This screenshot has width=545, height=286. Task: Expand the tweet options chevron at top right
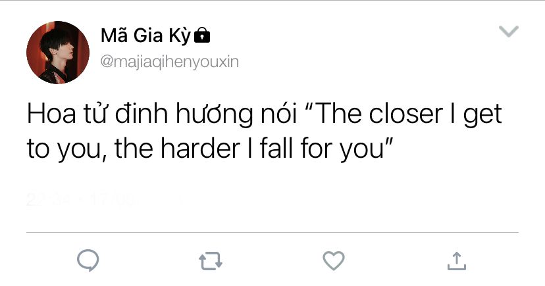pos(509,32)
